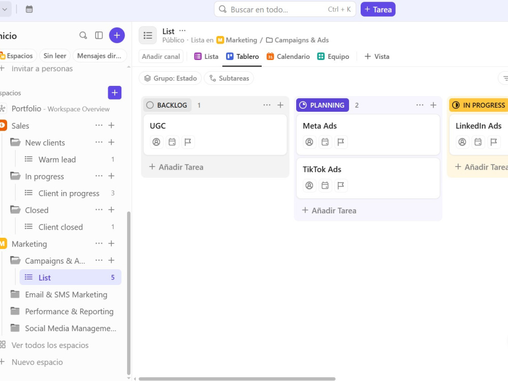The height and width of the screenshot is (381, 508).
Task: Expand the Performance & Reporting folder
Action: (15, 311)
